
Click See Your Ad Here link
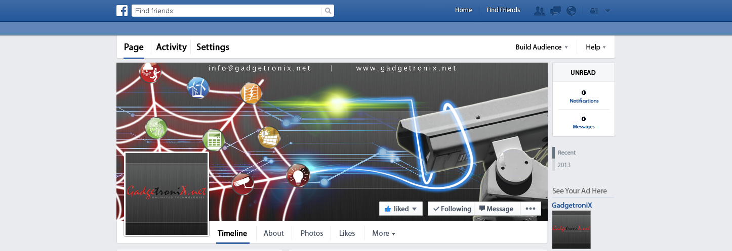click(580, 191)
